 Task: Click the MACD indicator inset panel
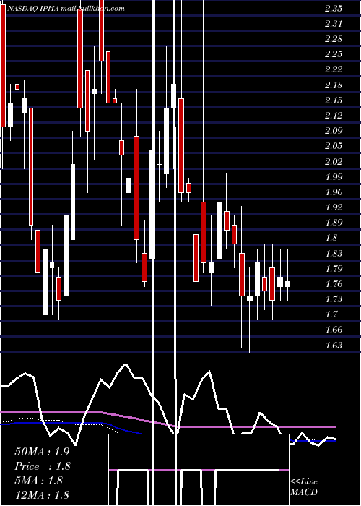(199, 470)
